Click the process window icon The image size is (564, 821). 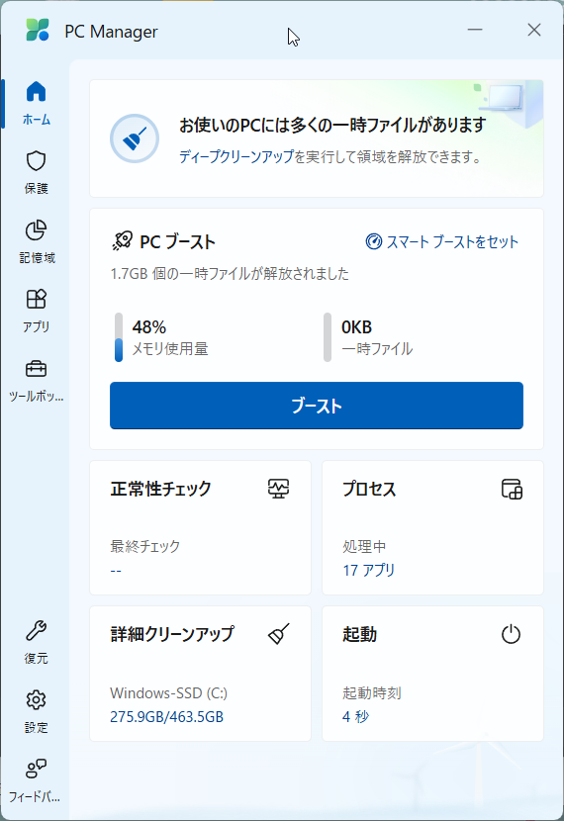tap(512, 489)
